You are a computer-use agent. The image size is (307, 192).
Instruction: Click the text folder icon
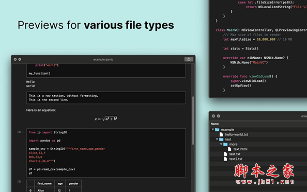pyautogui.click(x=221, y=139)
